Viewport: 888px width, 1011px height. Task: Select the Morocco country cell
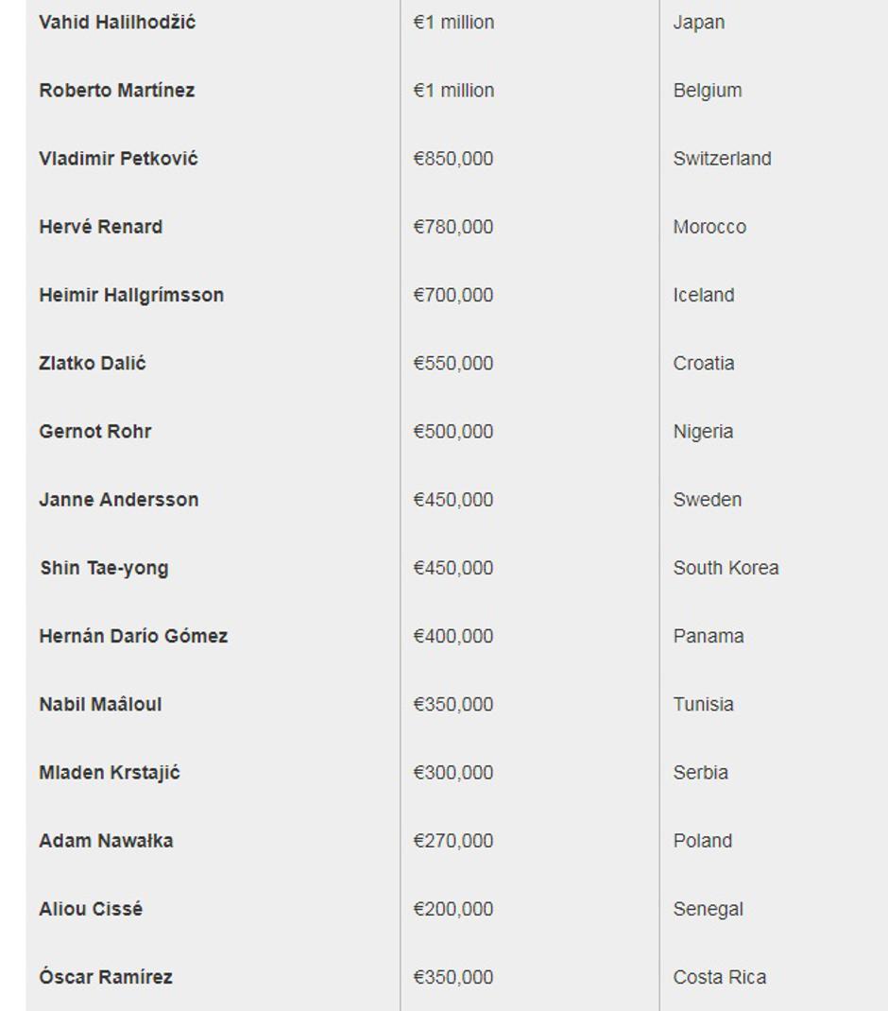tap(709, 227)
